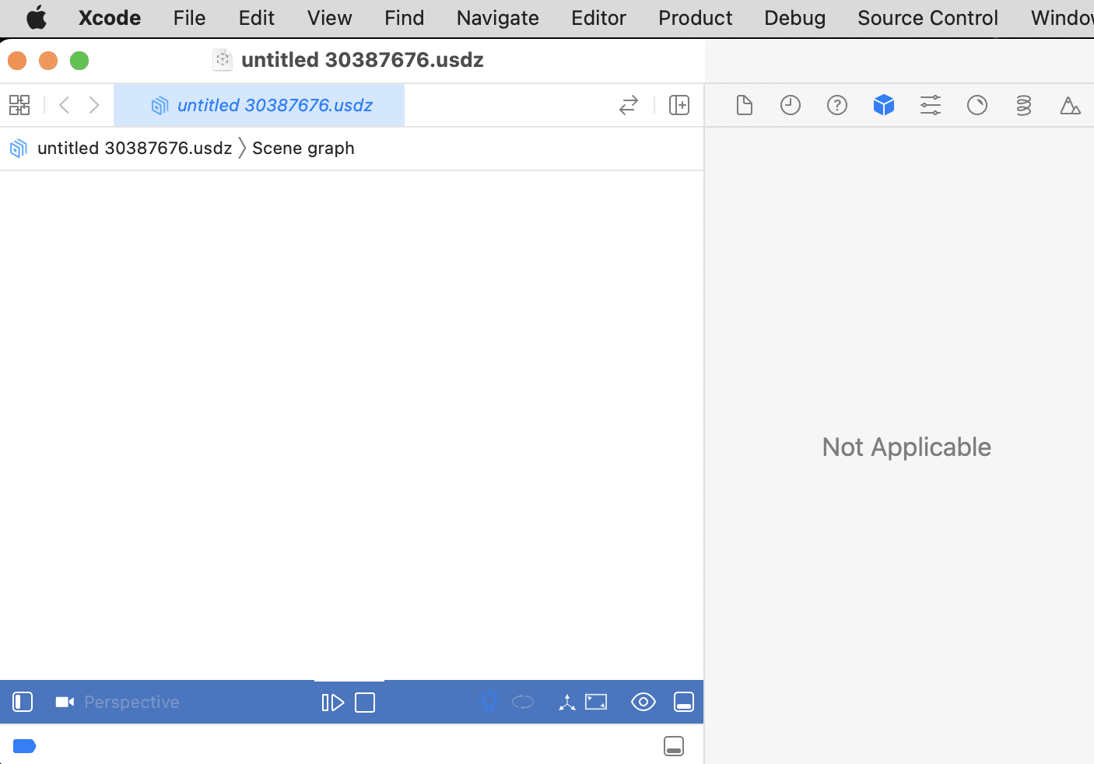Screen dimensions: 1094x764
Task: Select the blue cube Node inspector
Action: pos(884,105)
